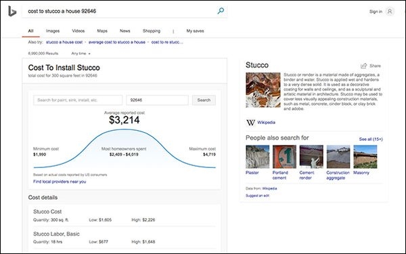Open the user profile avatar icon
The width and height of the screenshot is (406, 254).
point(390,12)
